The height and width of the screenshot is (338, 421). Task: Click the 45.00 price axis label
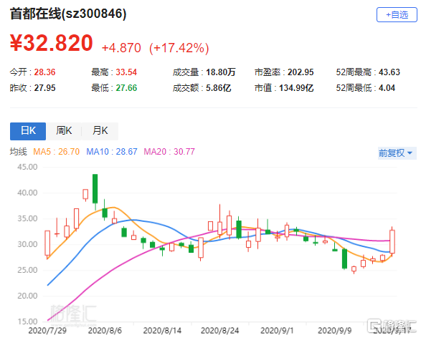click(x=27, y=167)
